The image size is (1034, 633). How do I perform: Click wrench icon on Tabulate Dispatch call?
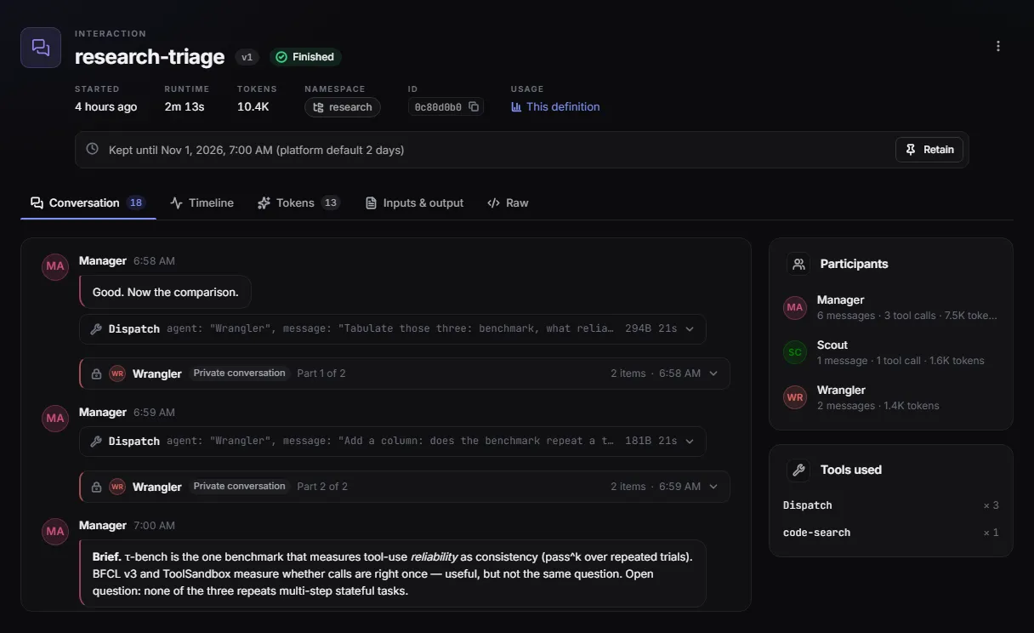pyautogui.click(x=96, y=328)
